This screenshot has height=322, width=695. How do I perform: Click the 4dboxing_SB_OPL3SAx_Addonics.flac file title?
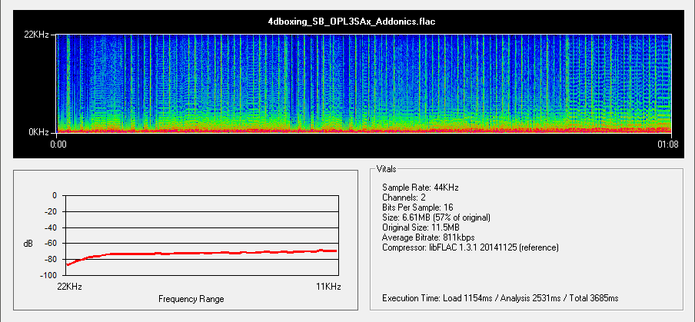tap(346, 22)
